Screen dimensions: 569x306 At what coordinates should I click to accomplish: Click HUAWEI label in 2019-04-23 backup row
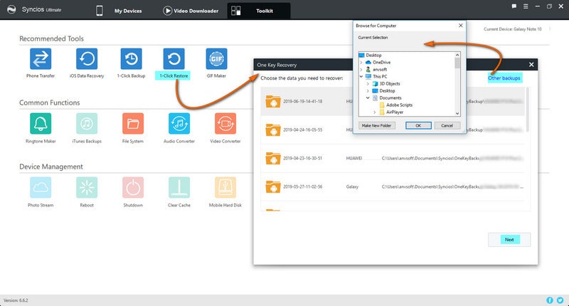[x=353, y=158]
